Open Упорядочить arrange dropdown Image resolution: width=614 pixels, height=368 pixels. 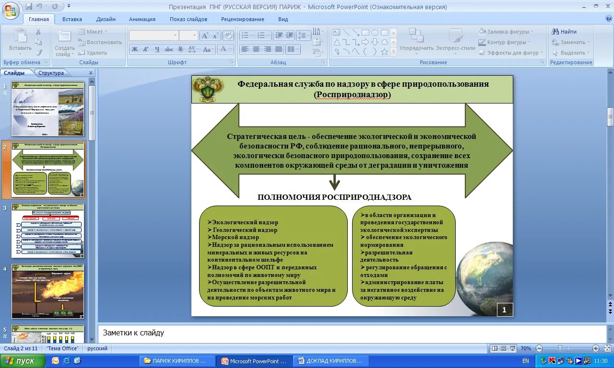[416, 41]
